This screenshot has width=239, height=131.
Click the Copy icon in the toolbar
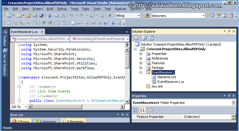(56, 15)
